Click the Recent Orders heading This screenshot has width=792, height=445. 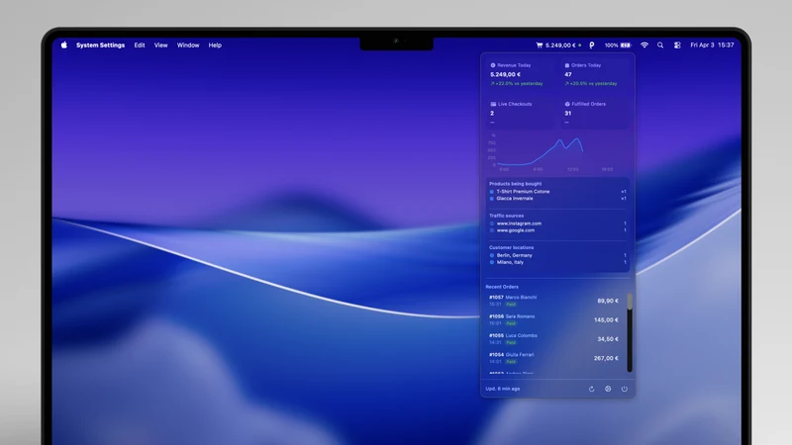(502, 287)
